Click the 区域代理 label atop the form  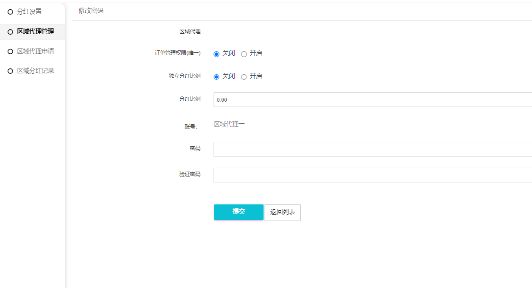coord(190,32)
